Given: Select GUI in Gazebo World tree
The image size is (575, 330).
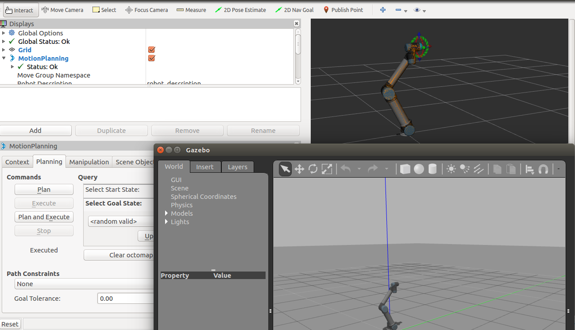Looking at the screenshot, I should pos(176,180).
